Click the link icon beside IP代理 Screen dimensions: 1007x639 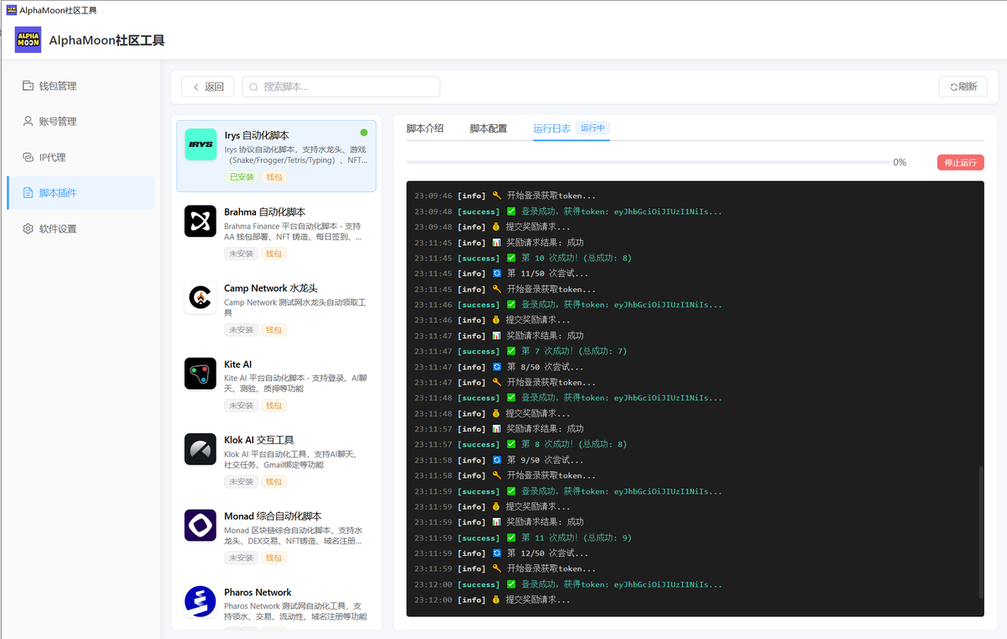click(x=29, y=157)
